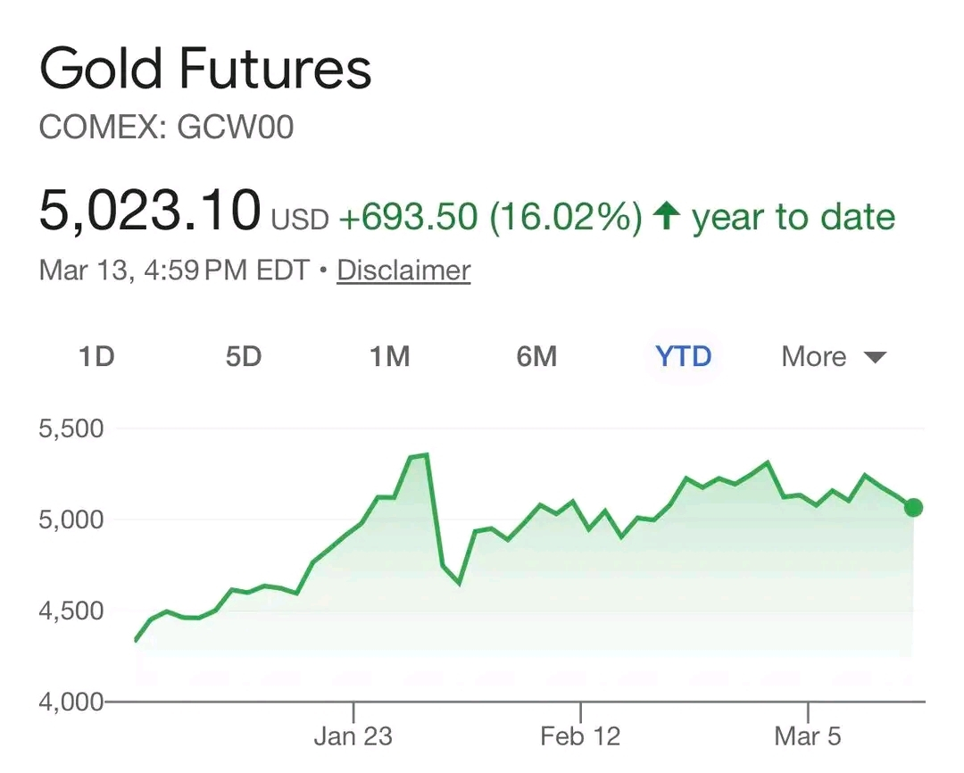Click the green endpoint dot on chart
The height and width of the screenshot is (773, 964).
[913, 508]
